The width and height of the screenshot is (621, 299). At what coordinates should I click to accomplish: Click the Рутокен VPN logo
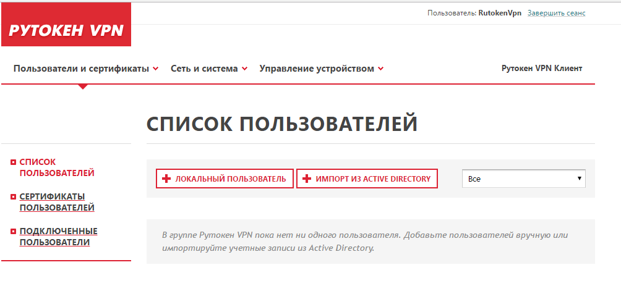(x=66, y=25)
